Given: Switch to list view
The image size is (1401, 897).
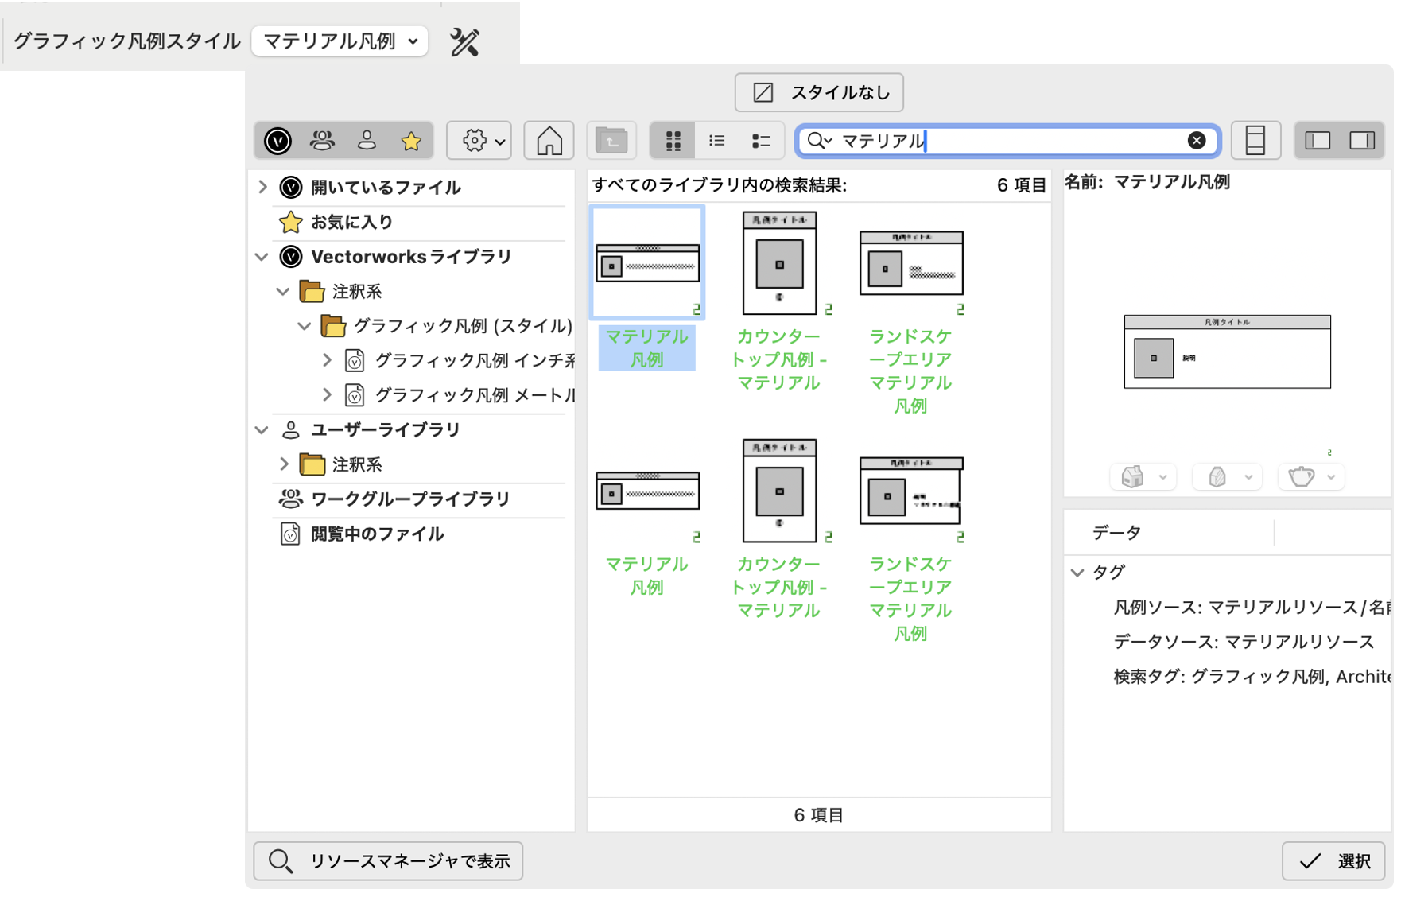Looking at the screenshot, I should 716,141.
